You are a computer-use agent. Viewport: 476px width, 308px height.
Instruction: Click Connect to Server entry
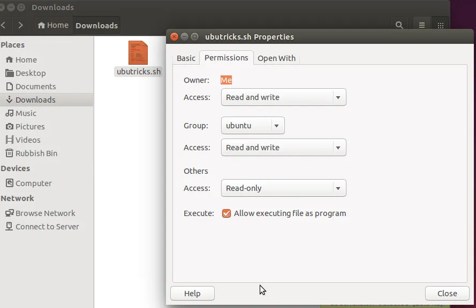pyautogui.click(x=47, y=227)
